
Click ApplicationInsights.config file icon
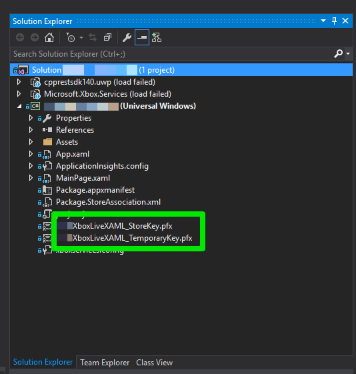pyautogui.click(x=47, y=166)
